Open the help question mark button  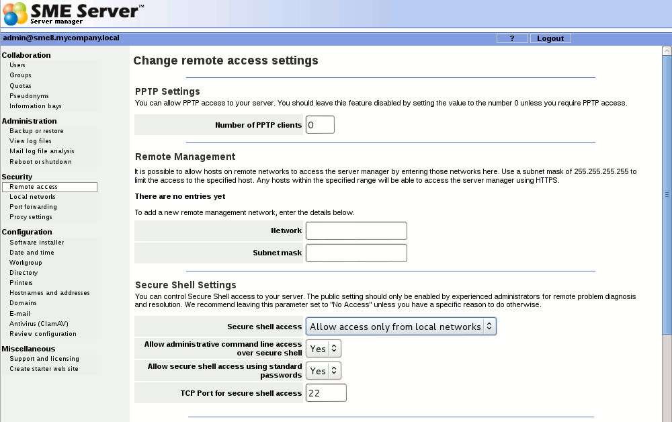[512, 38]
